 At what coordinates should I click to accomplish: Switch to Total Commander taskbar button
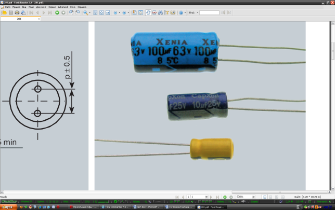[115, 207]
